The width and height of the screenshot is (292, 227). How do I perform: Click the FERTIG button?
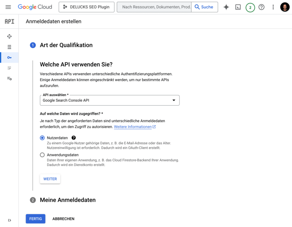click(36, 219)
